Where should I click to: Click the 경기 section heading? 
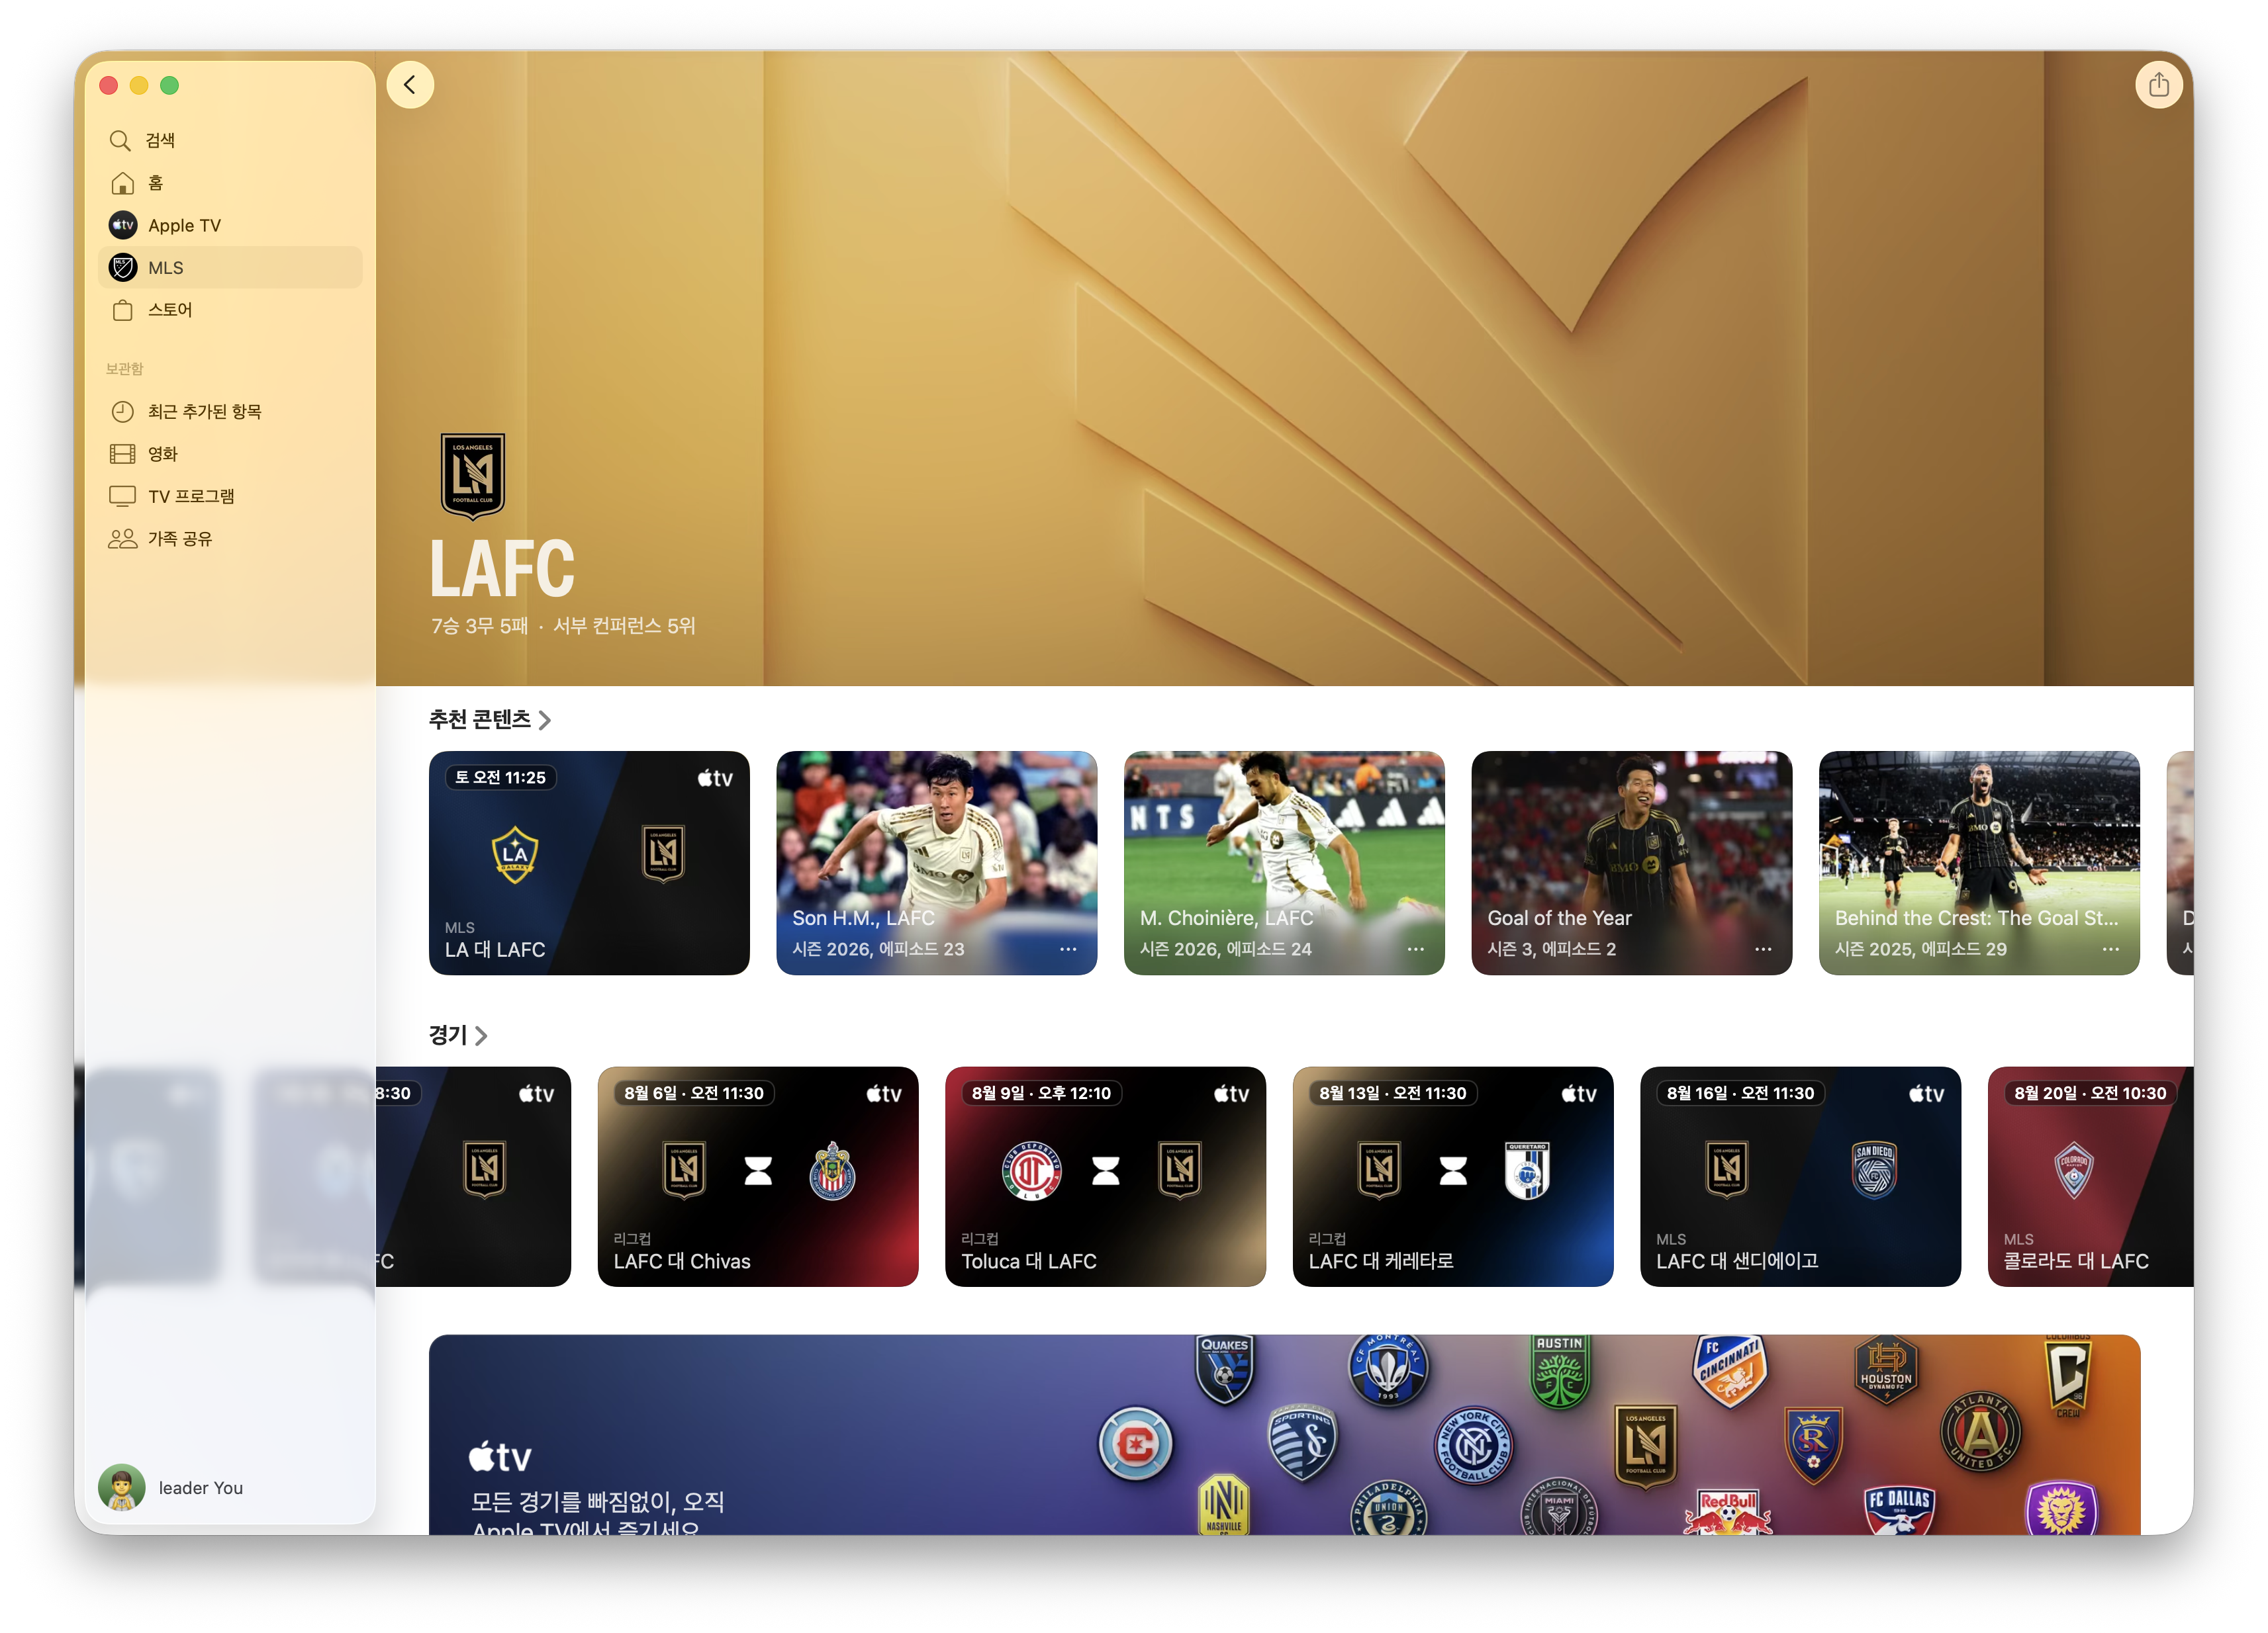coord(448,1036)
